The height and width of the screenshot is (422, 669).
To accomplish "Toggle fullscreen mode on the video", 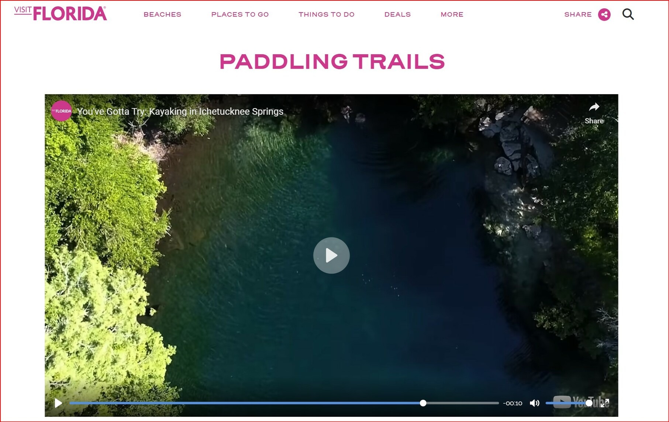I will click(x=605, y=403).
